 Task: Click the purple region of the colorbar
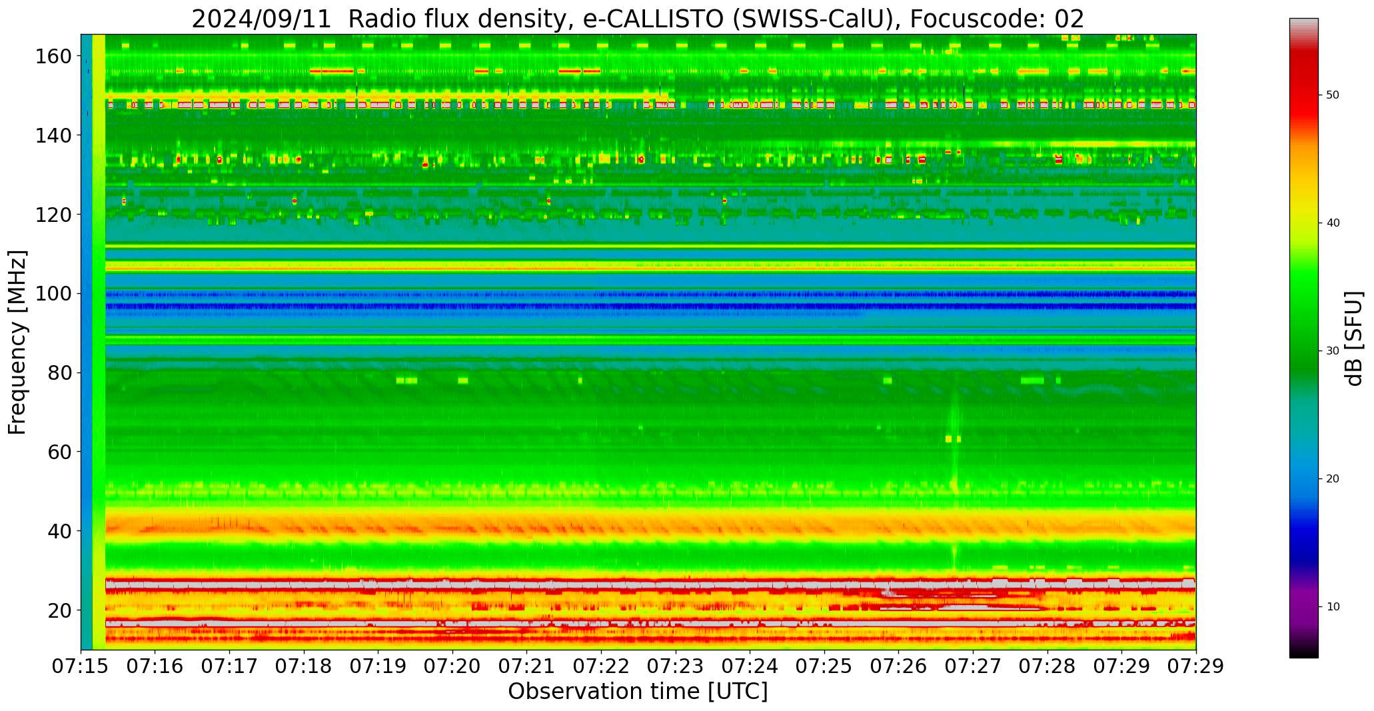[x=1303, y=606]
